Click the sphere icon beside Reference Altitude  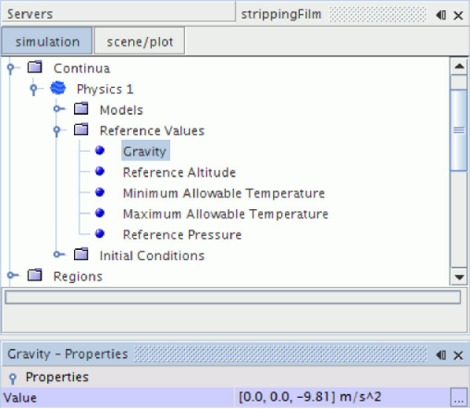(x=100, y=171)
